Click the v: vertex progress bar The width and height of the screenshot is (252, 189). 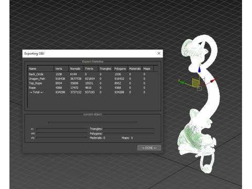pyautogui.click(x=61, y=129)
